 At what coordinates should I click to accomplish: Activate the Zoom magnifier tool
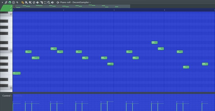coord(49,2)
